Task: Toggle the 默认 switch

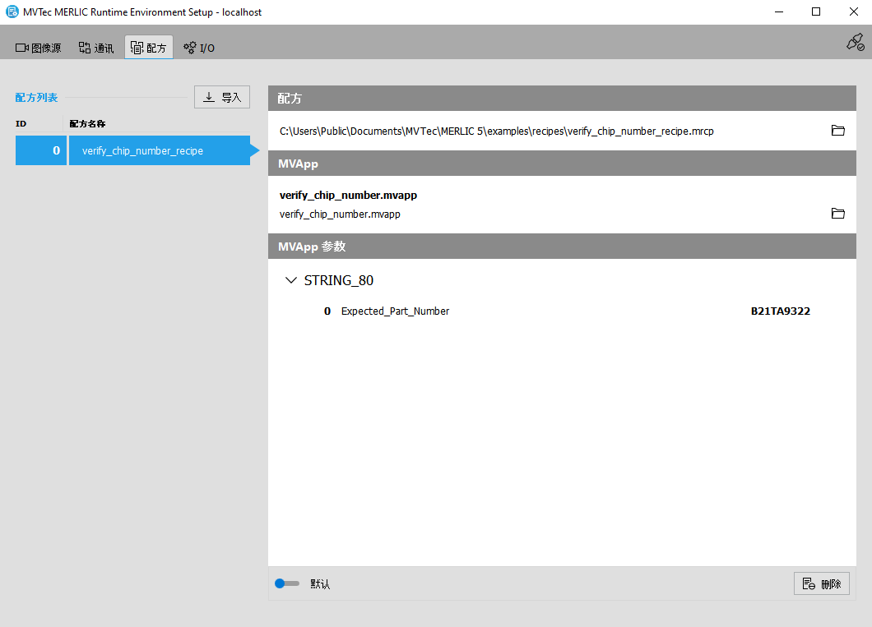Action: [286, 583]
